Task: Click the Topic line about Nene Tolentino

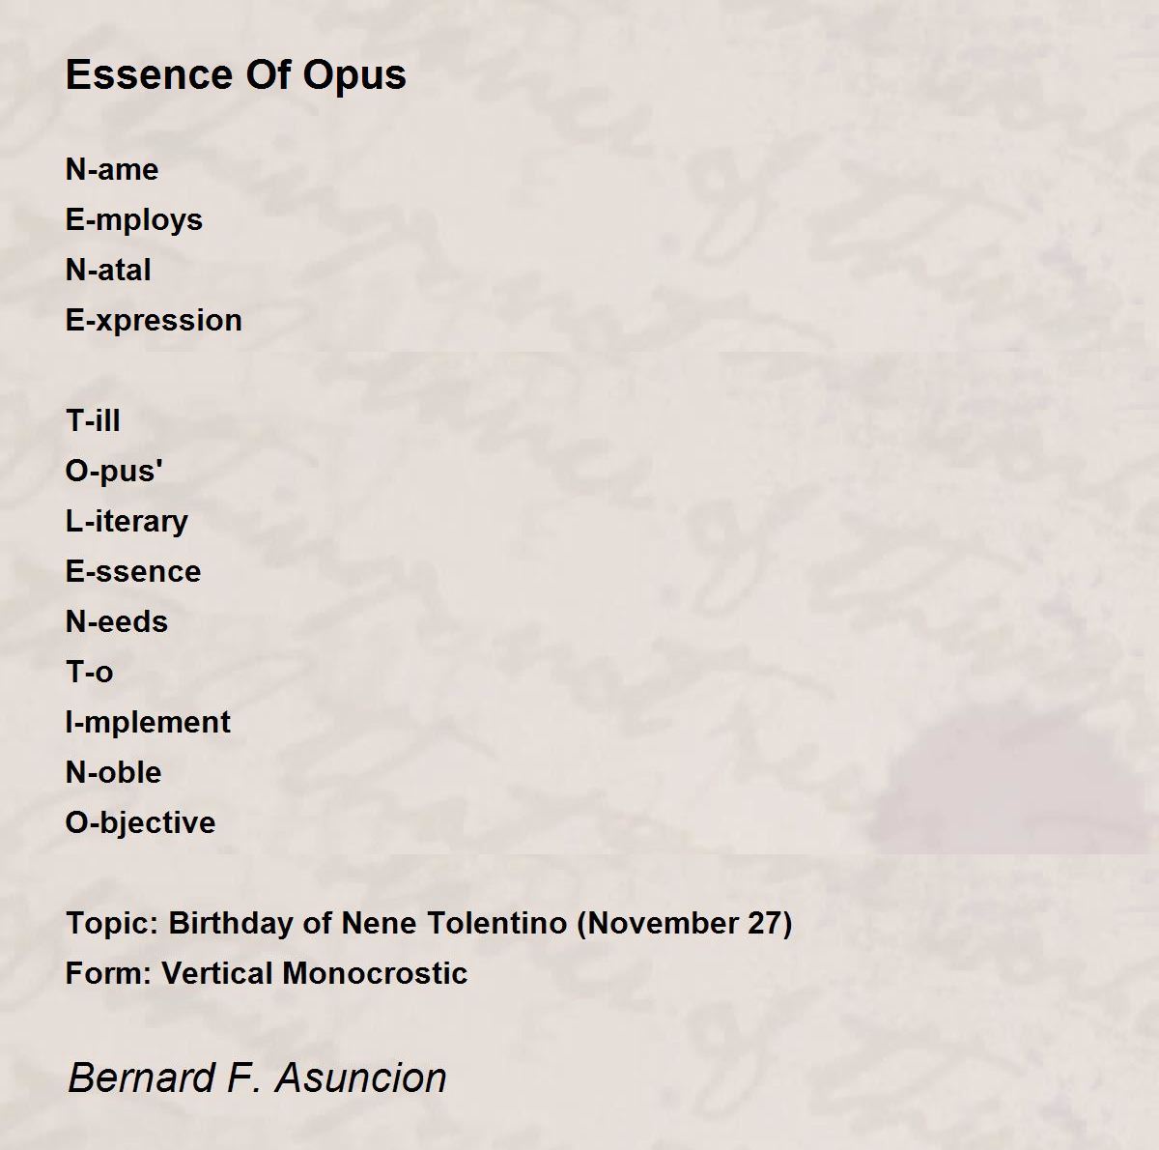Action: pyautogui.click(x=429, y=924)
